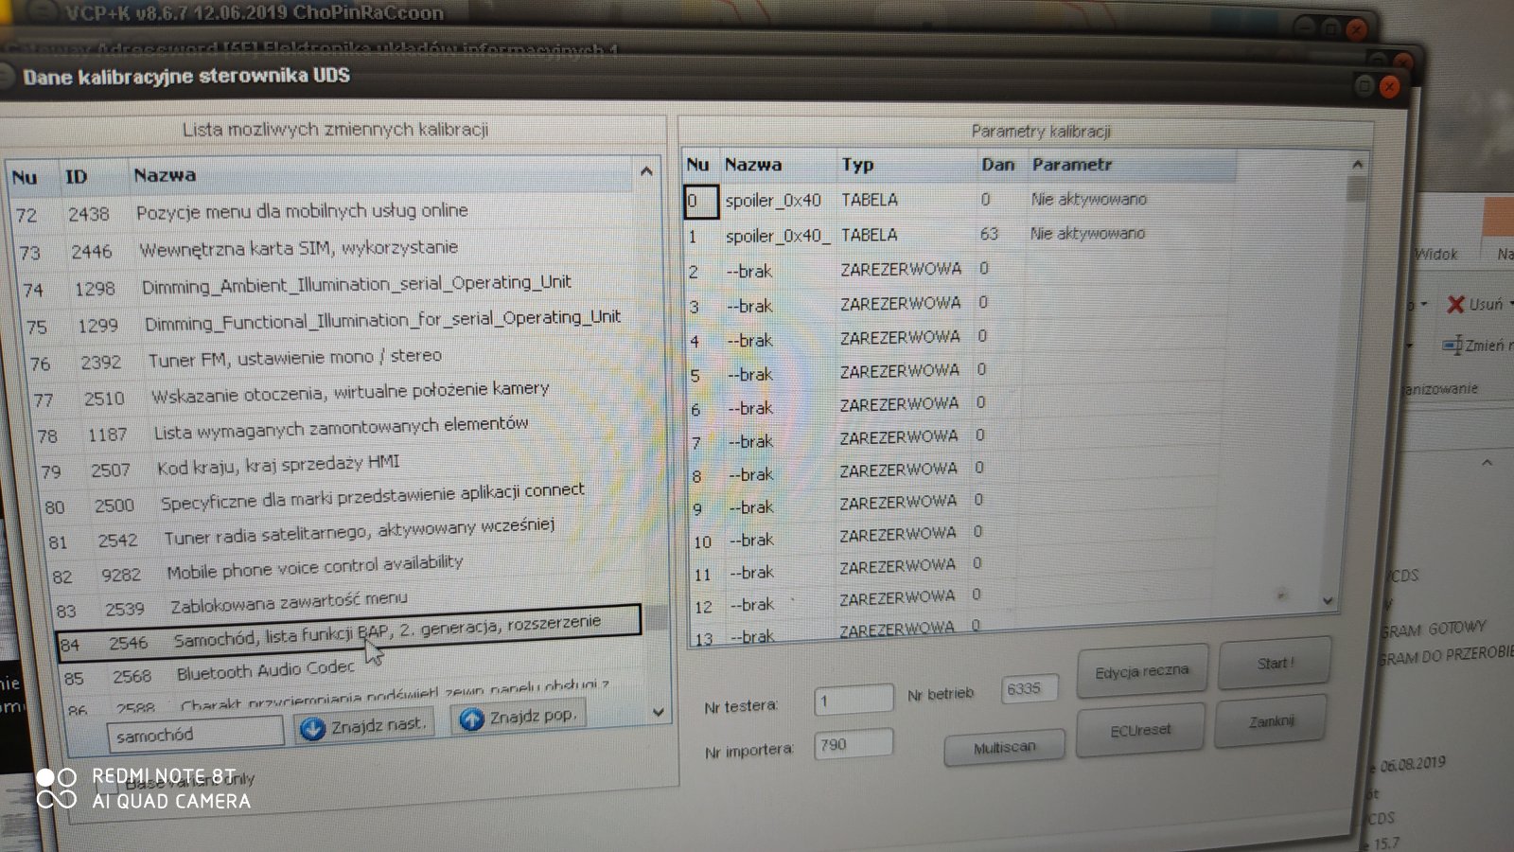
Task: Click ZAREZERWOWA type cell in row 11
Action: click(x=897, y=566)
